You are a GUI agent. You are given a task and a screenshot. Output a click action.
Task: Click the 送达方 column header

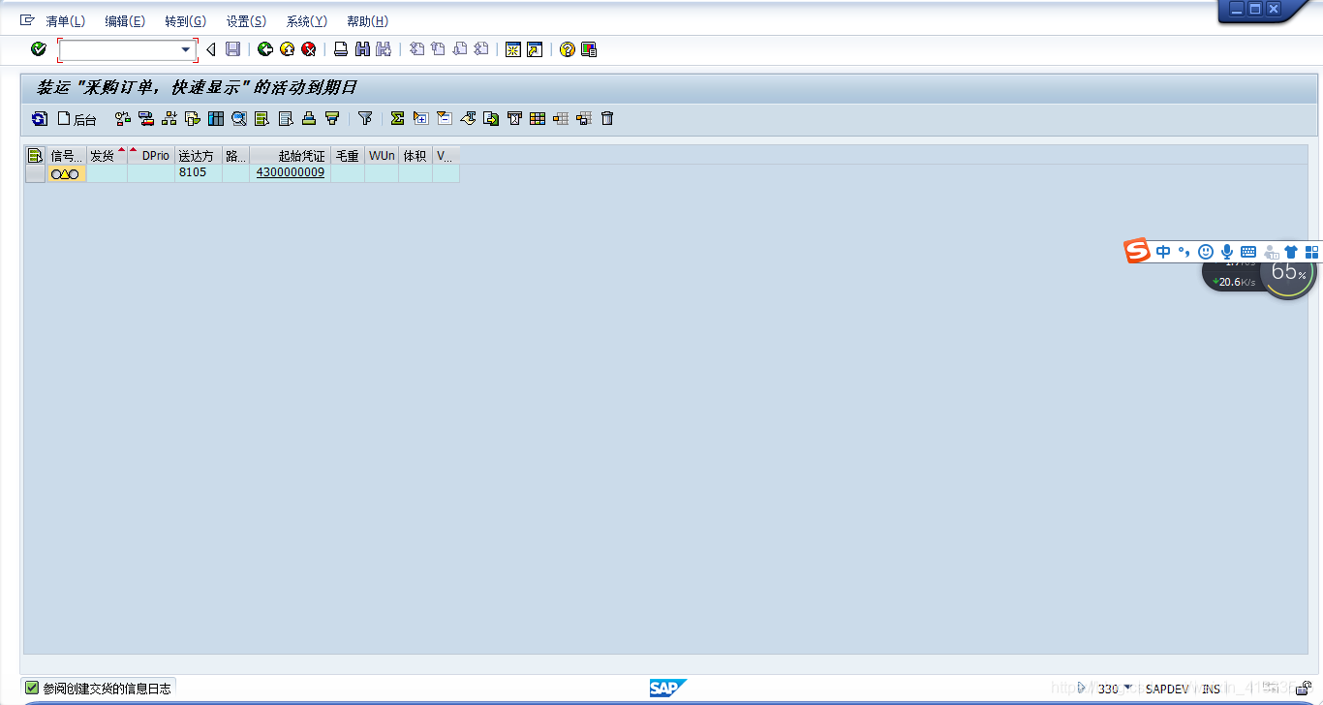(x=199, y=155)
